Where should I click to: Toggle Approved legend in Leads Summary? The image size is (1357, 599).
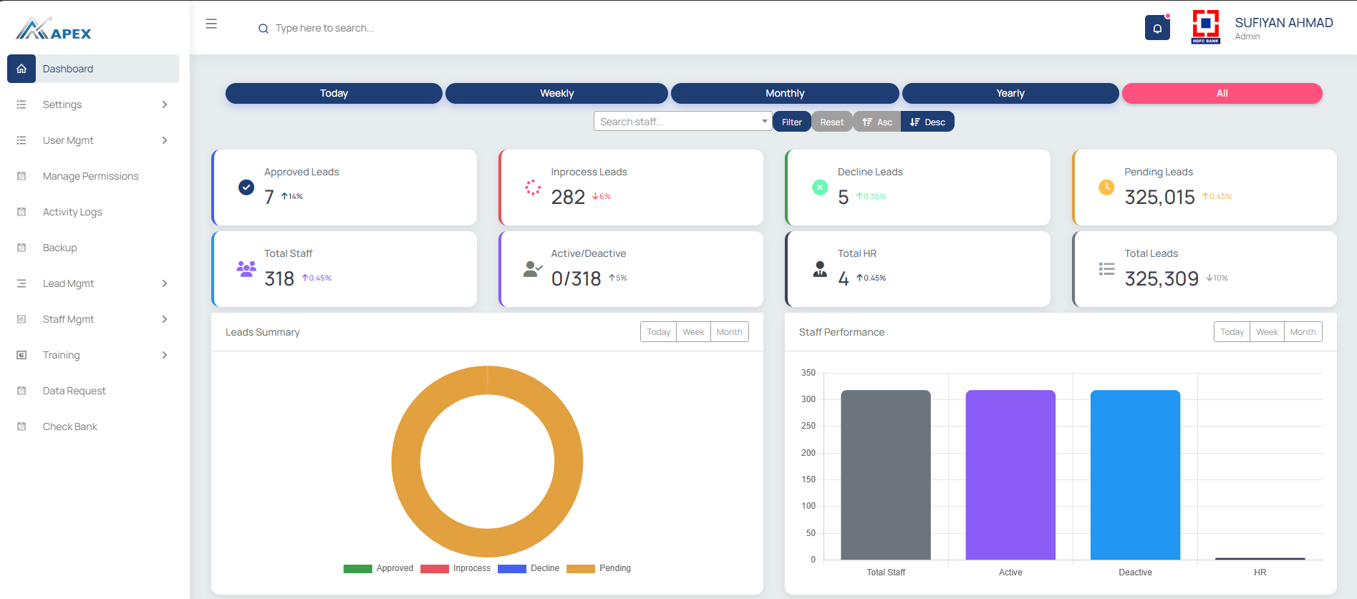(378, 568)
